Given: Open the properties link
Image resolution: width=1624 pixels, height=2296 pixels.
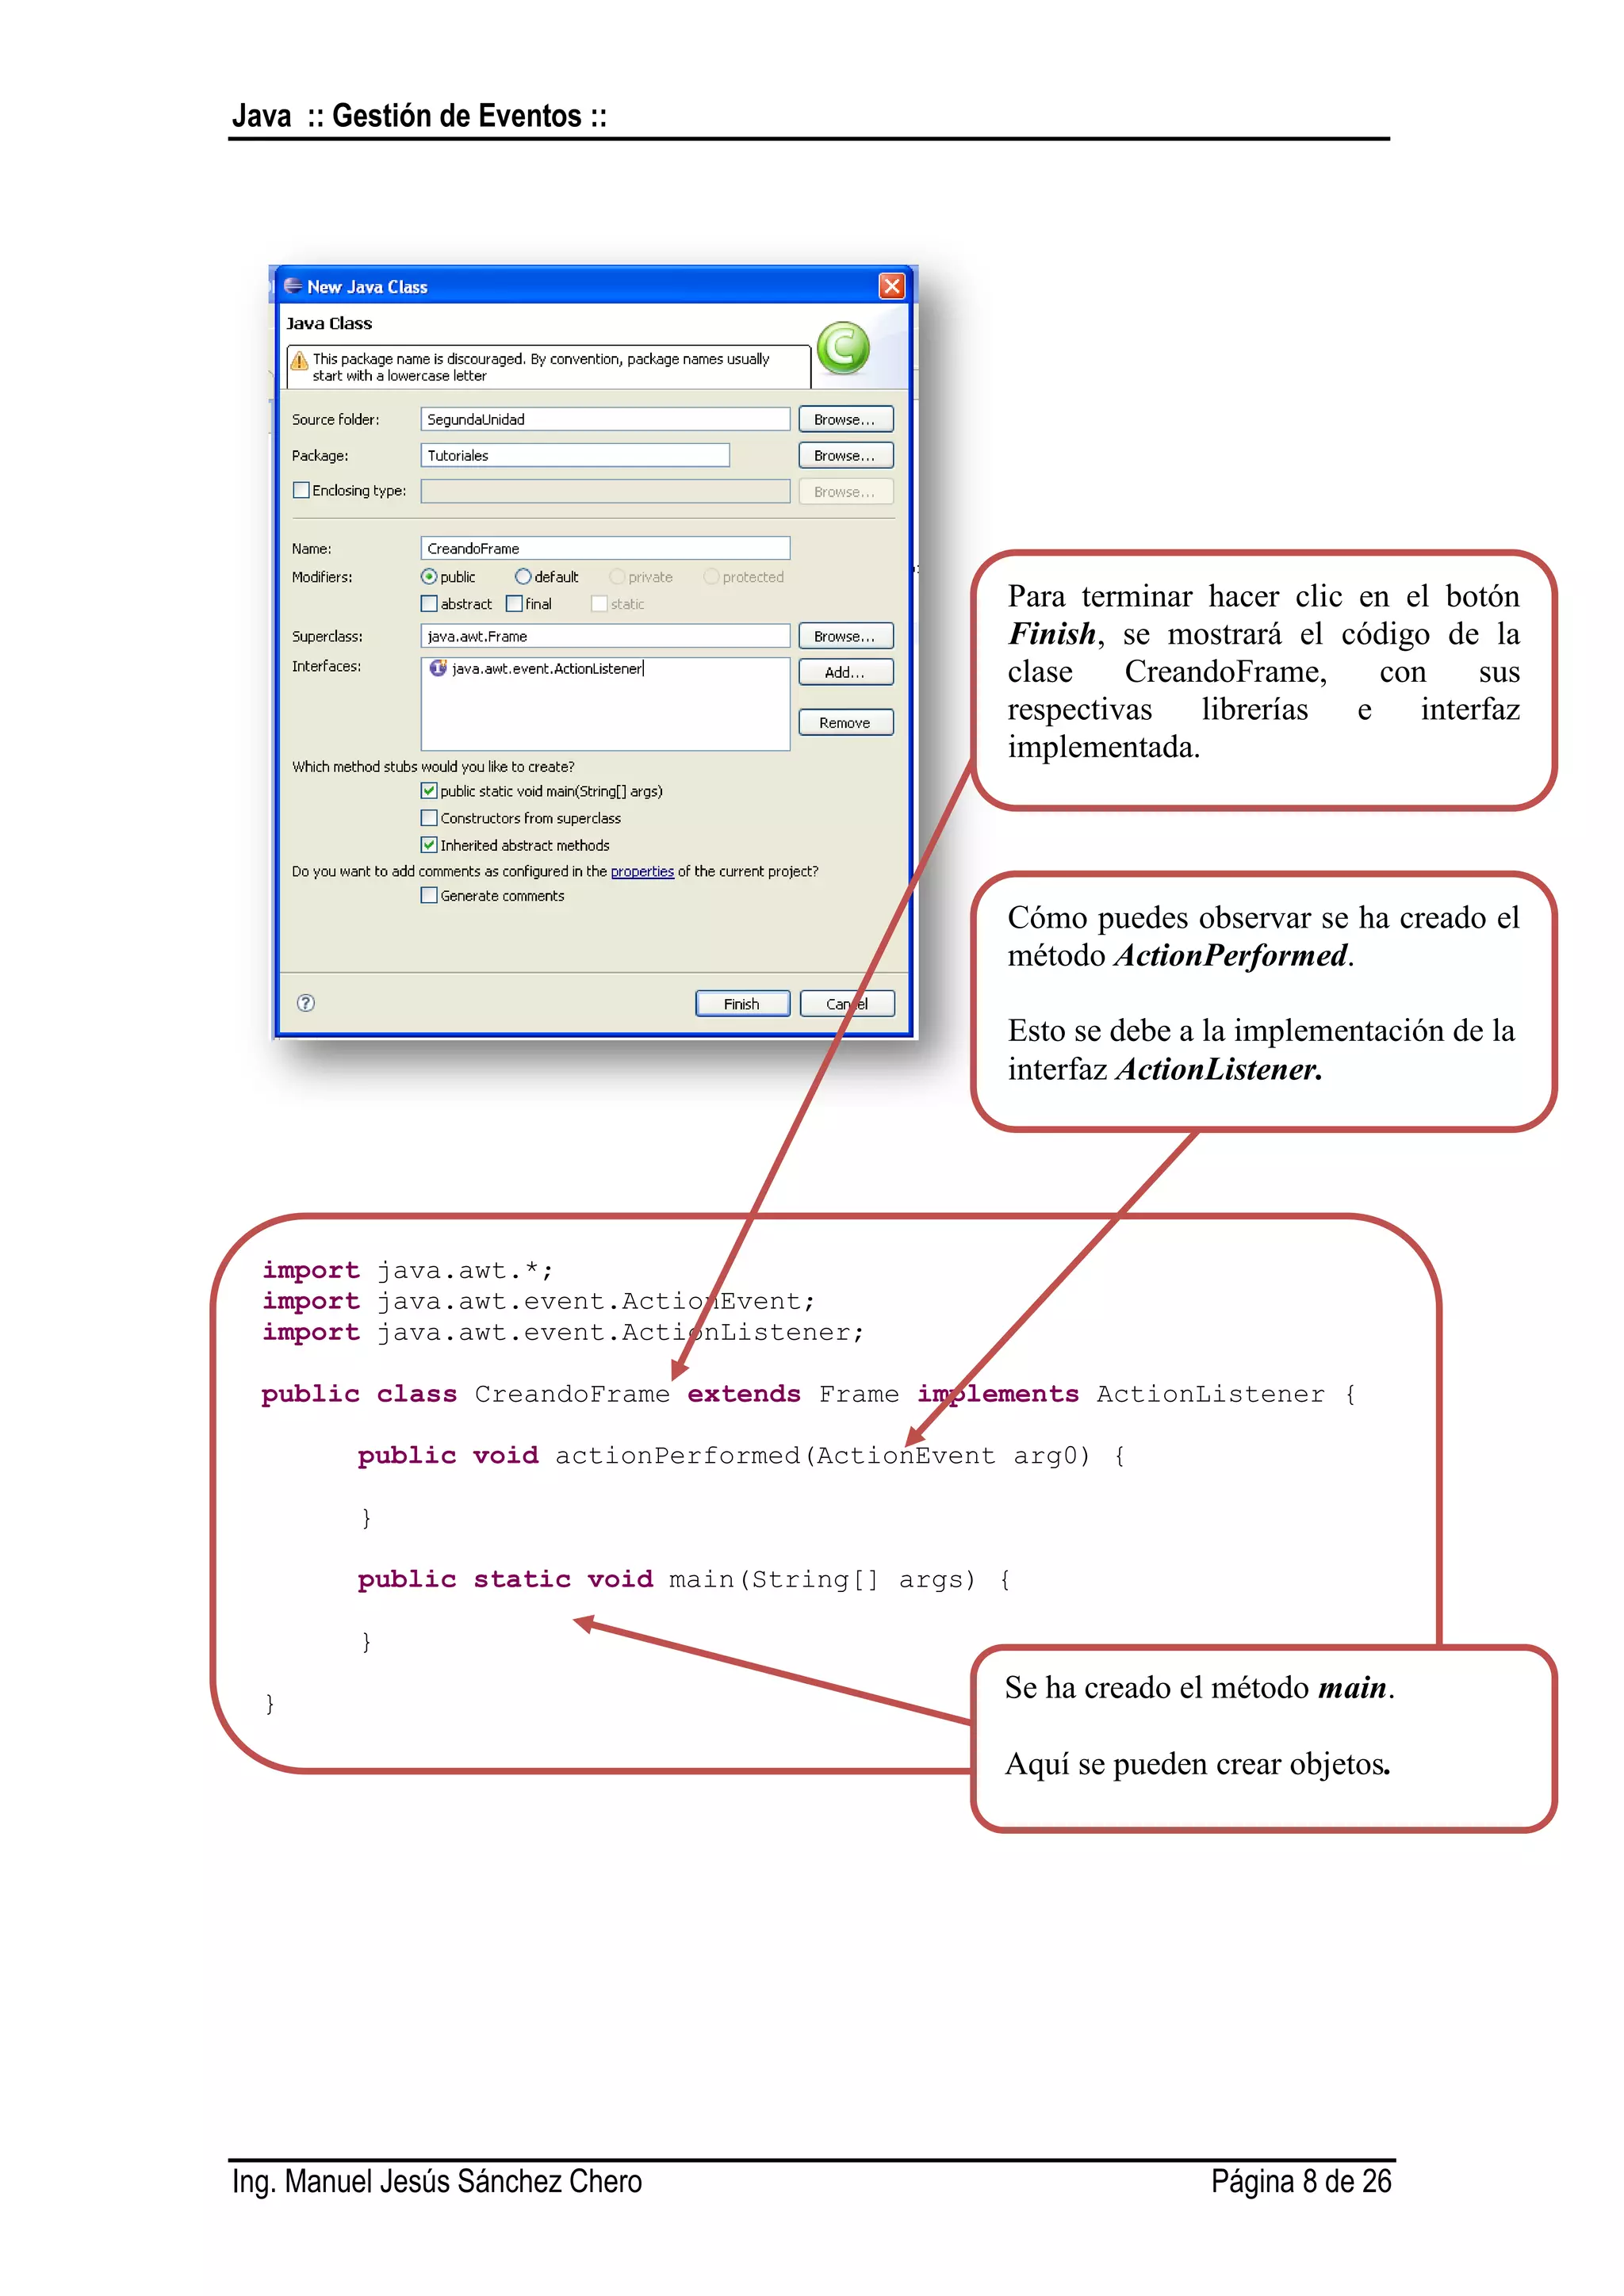Looking at the screenshot, I should [642, 872].
